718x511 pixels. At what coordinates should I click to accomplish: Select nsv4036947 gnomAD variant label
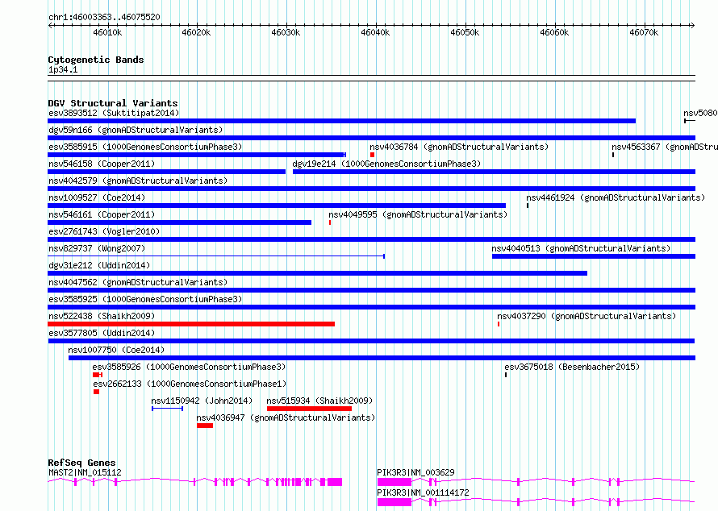point(286,418)
